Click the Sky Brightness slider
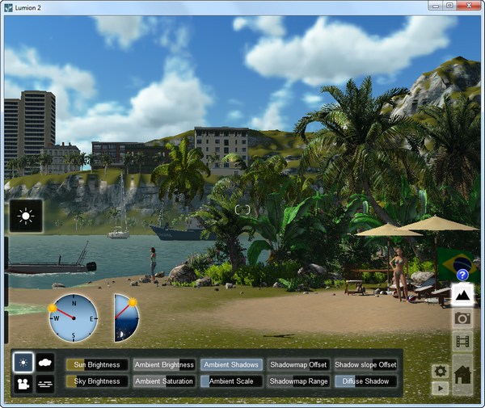This screenshot has width=485, height=408. click(x=97, y=381)
